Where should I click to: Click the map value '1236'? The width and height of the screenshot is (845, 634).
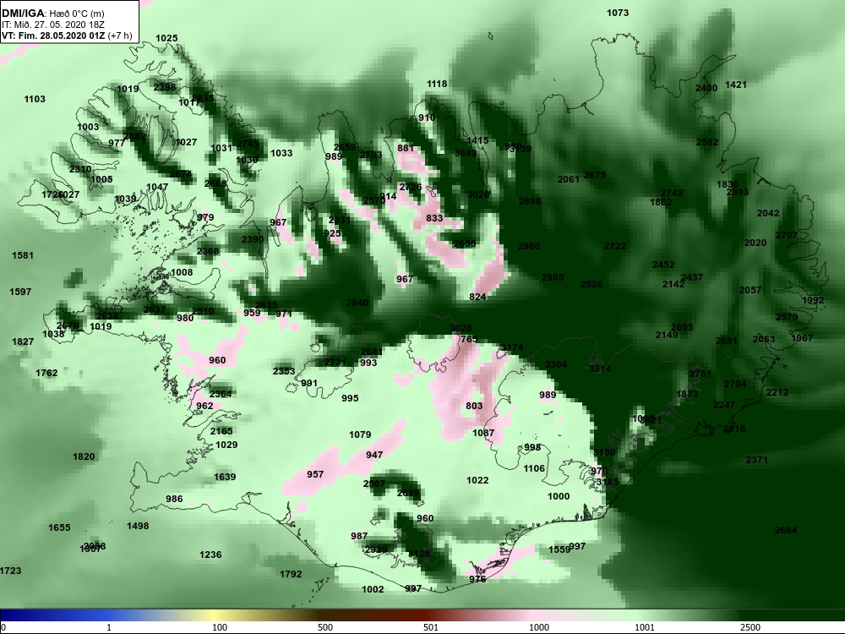pyautogui.click(x=210, y=555)
